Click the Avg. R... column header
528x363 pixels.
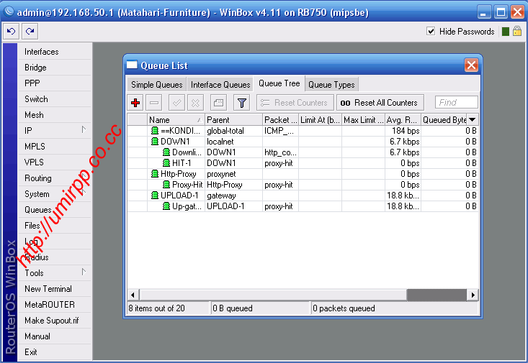(x=403, y=119)
